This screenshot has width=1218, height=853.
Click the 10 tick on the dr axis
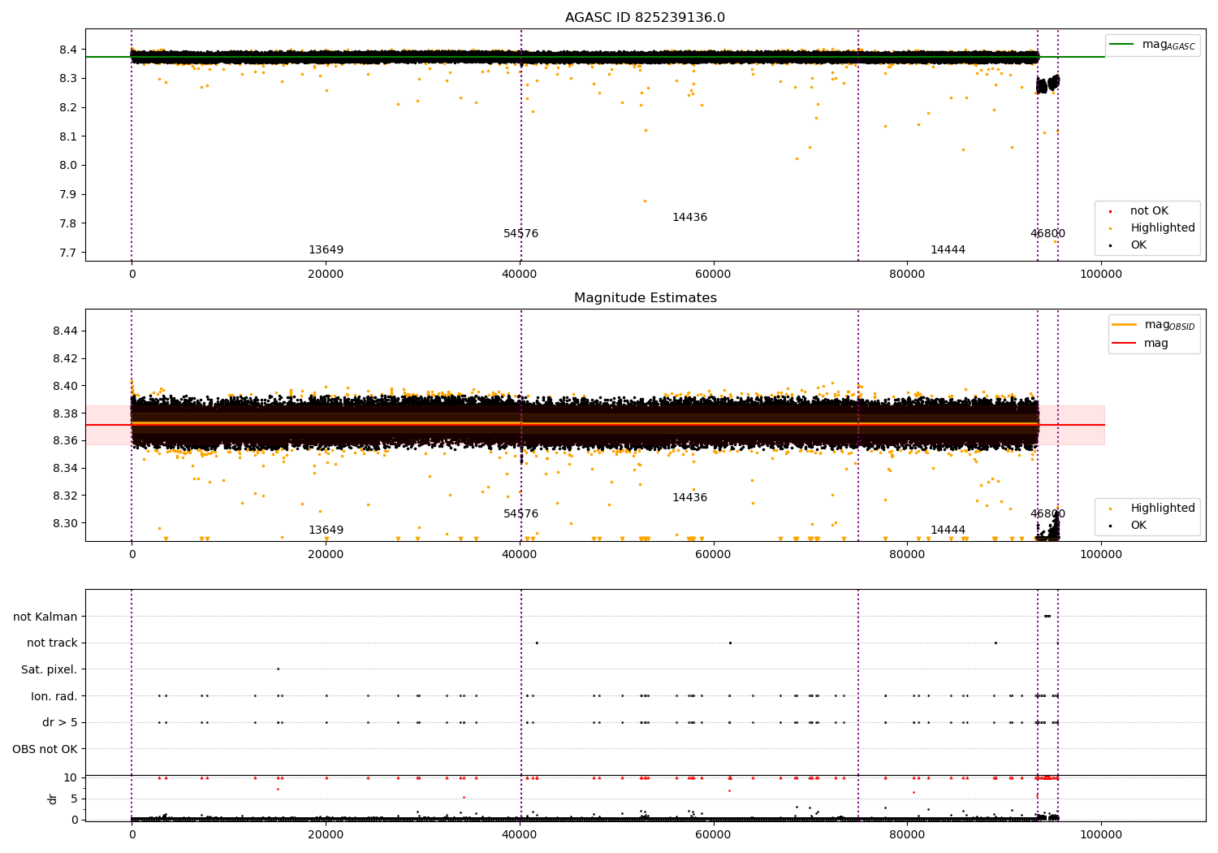(71, 777)
